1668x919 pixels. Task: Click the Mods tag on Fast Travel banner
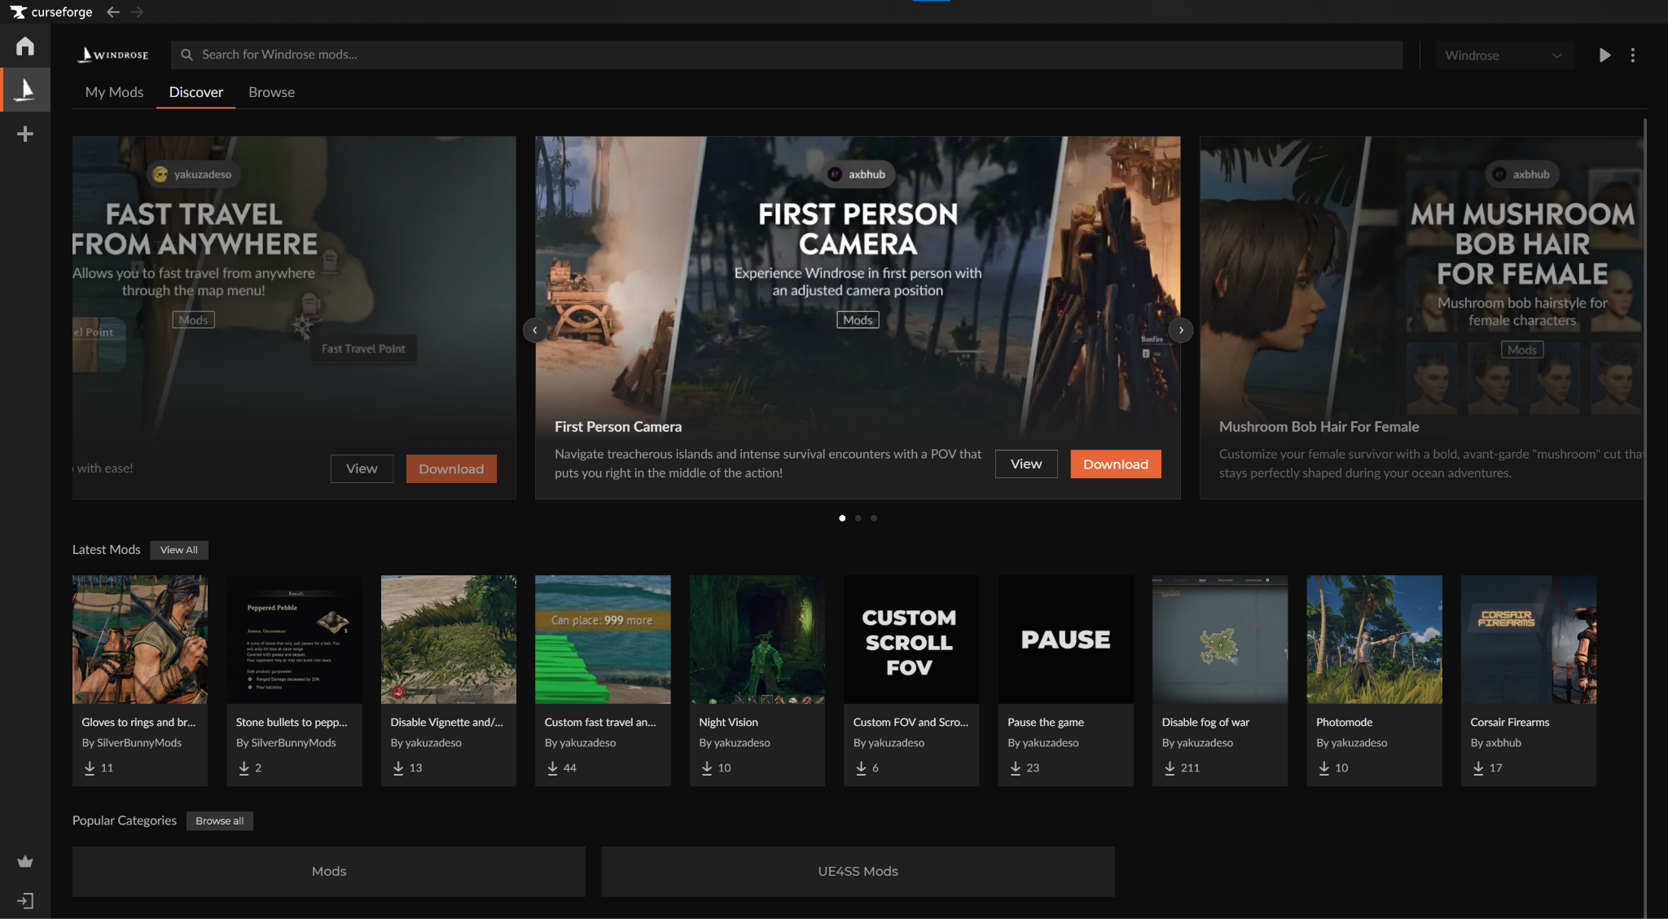pos(193,320)
